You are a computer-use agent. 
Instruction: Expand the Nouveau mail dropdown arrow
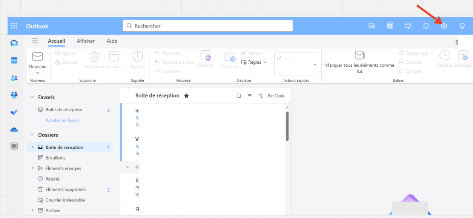click(x=37, y=73)
